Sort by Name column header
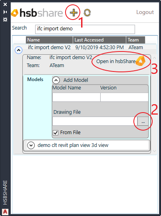This screenshot has height=216, width=161. [50, 40]
